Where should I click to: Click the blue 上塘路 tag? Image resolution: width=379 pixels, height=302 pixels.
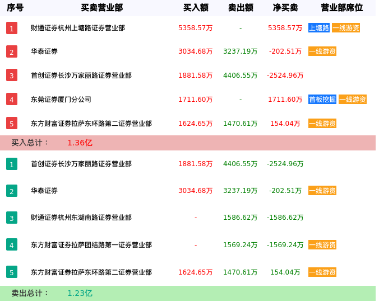tap(319, 28)
